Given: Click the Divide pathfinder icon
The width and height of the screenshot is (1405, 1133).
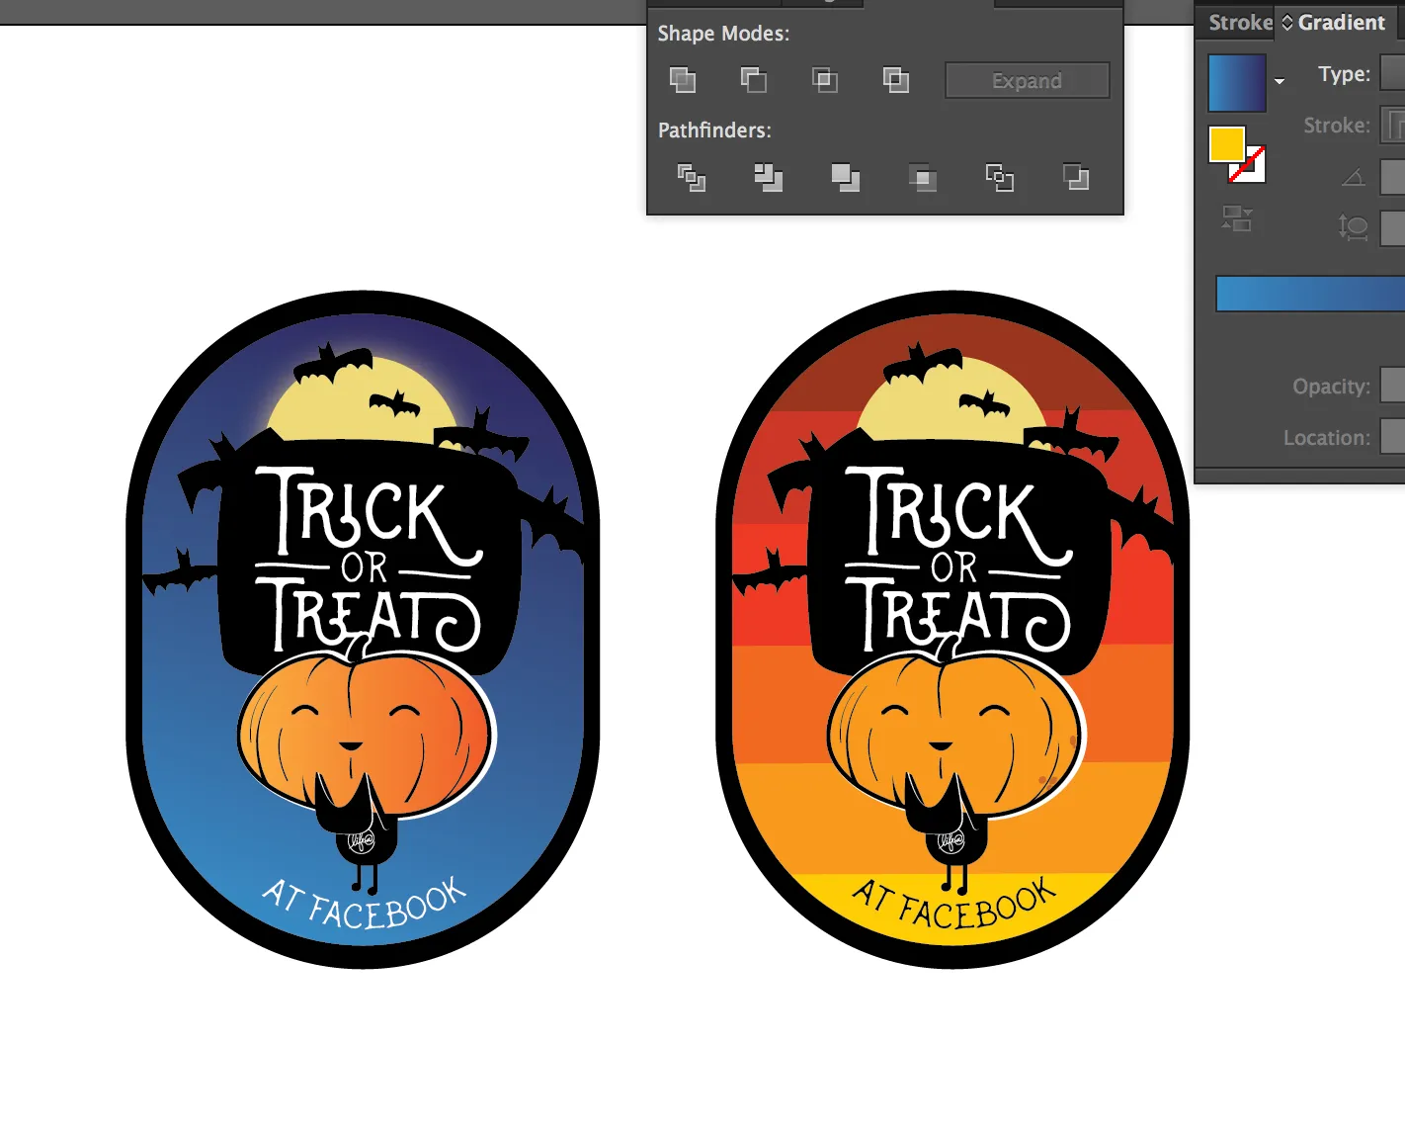Looking at the screenshot, I should [692, 178].
